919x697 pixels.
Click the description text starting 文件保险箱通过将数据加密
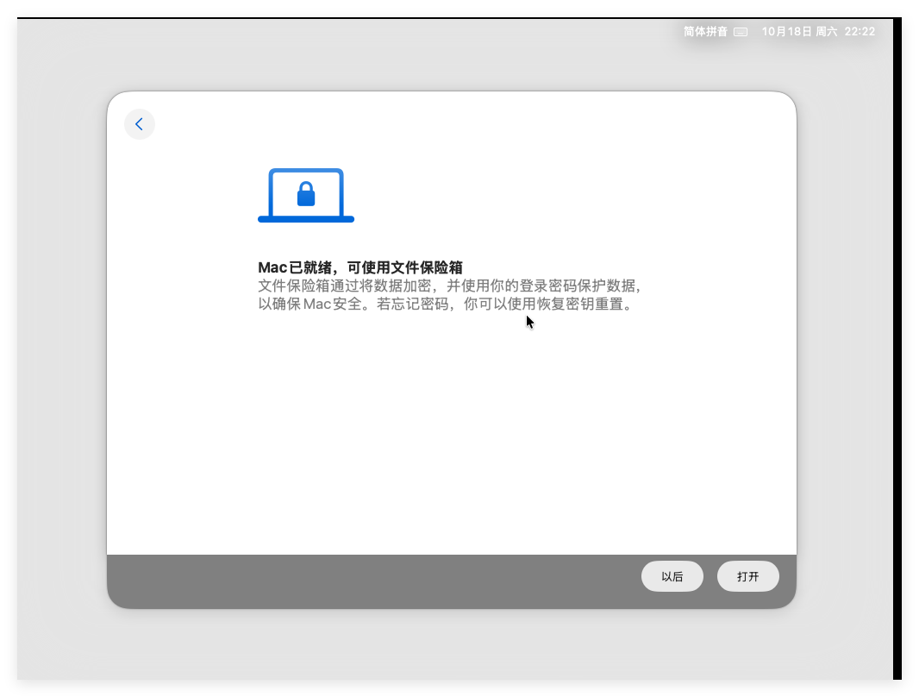click(449, 295)
